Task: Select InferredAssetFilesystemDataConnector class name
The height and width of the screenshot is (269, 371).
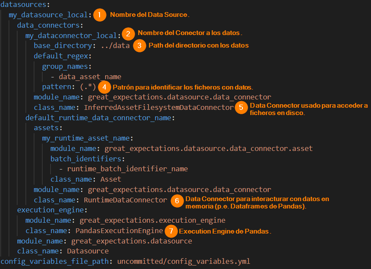Action: [158, 107]
